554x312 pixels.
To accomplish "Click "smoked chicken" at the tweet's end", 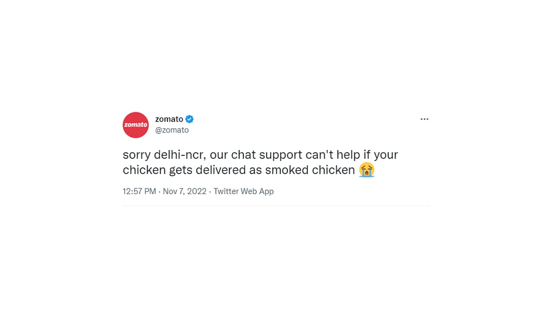I will pos(310,170).
